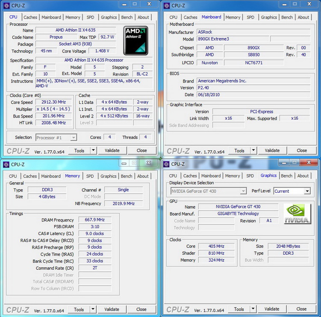This screenshot has height=317, width=321.
Task: Open the Caches tab in the Graphics window
Action: point(190,176)
